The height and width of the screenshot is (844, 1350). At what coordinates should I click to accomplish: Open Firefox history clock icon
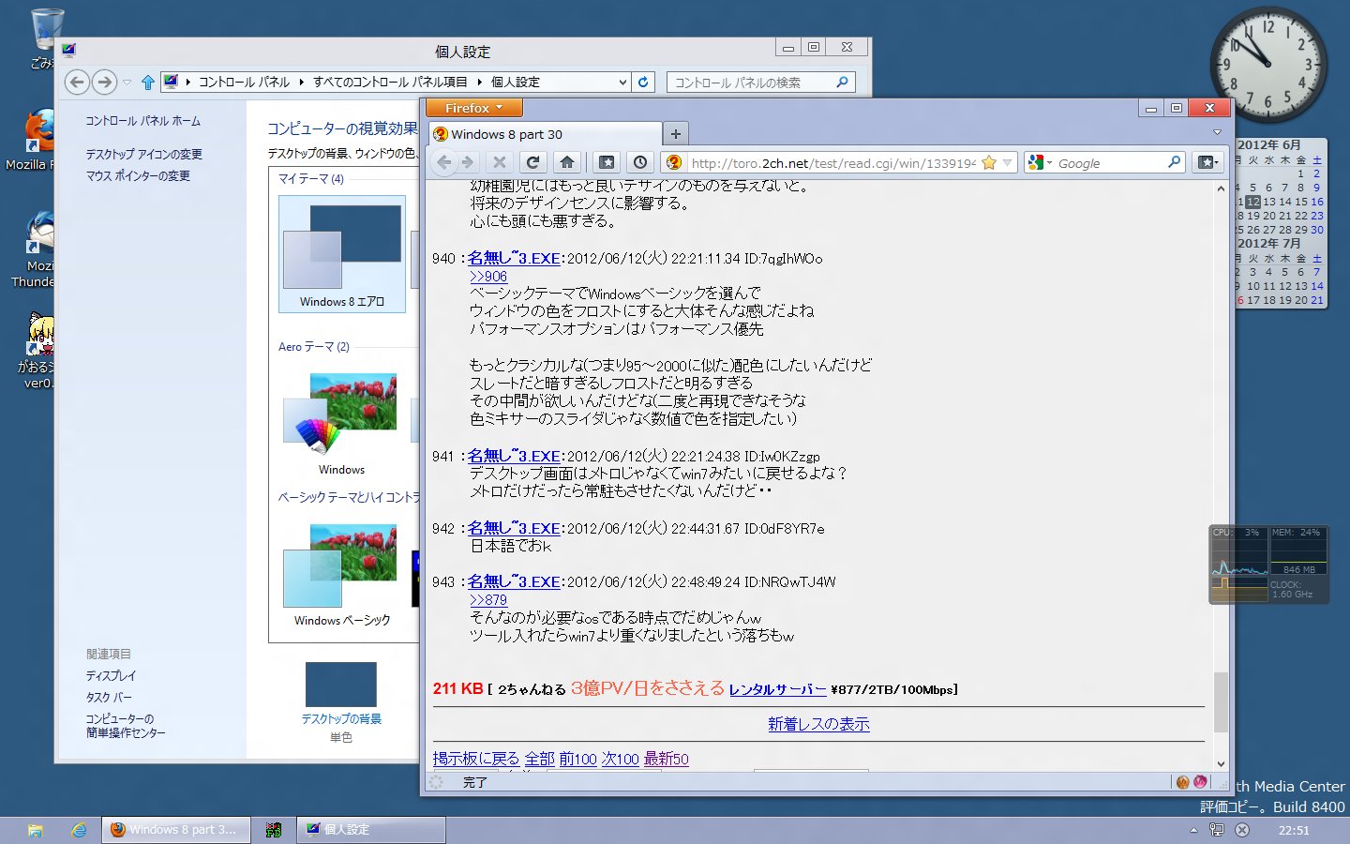640,162
